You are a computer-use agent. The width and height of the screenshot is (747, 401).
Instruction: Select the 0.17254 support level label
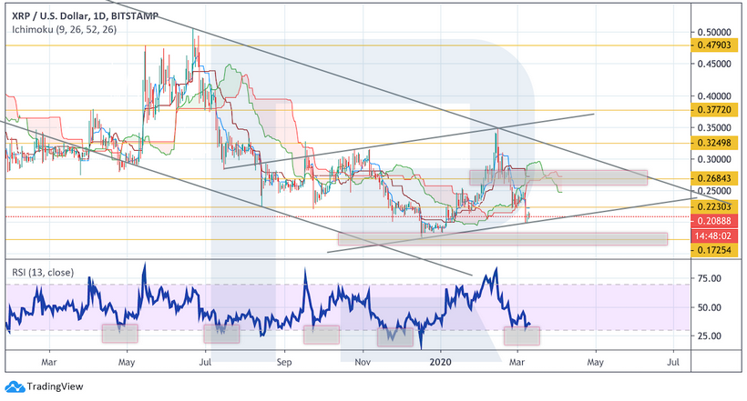tap(713, 248)
